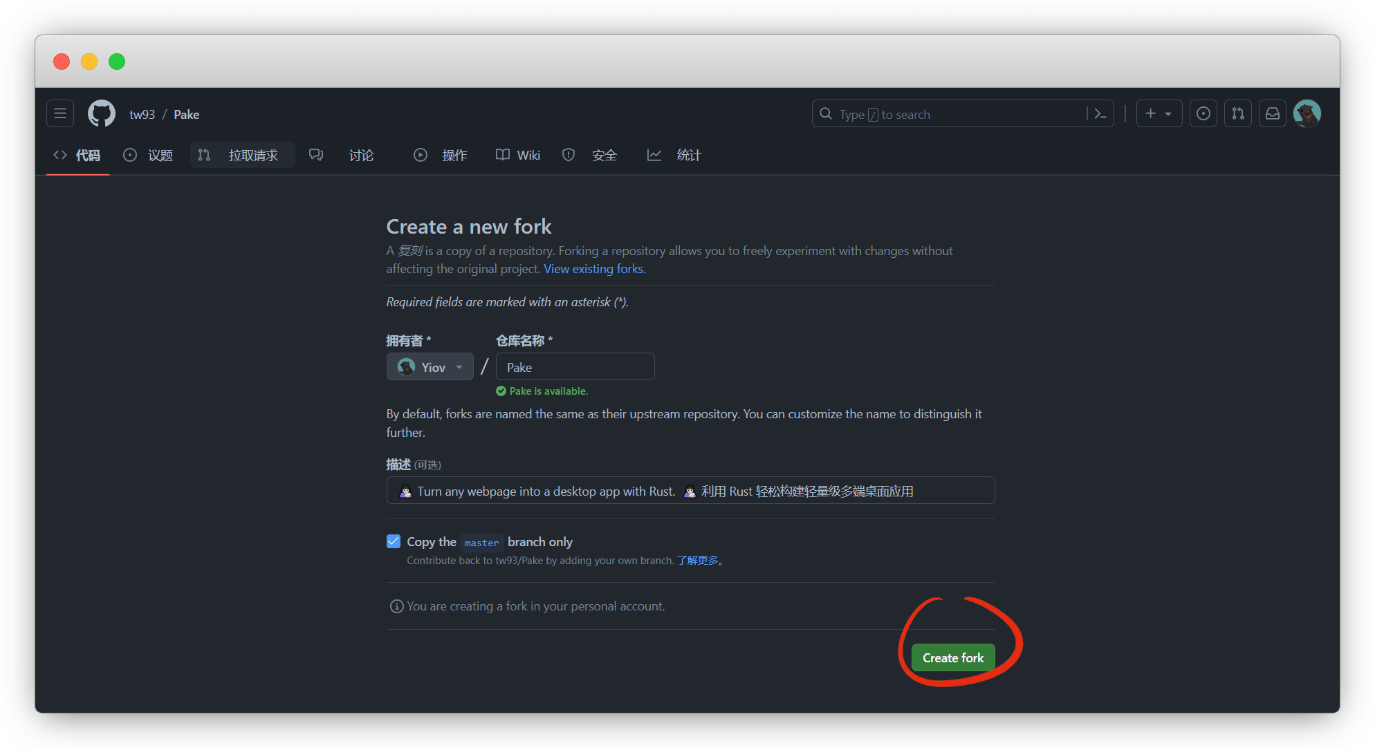Expand the plus create-new dropdown
The image size is (1375, 748).
click(1159, 113)
